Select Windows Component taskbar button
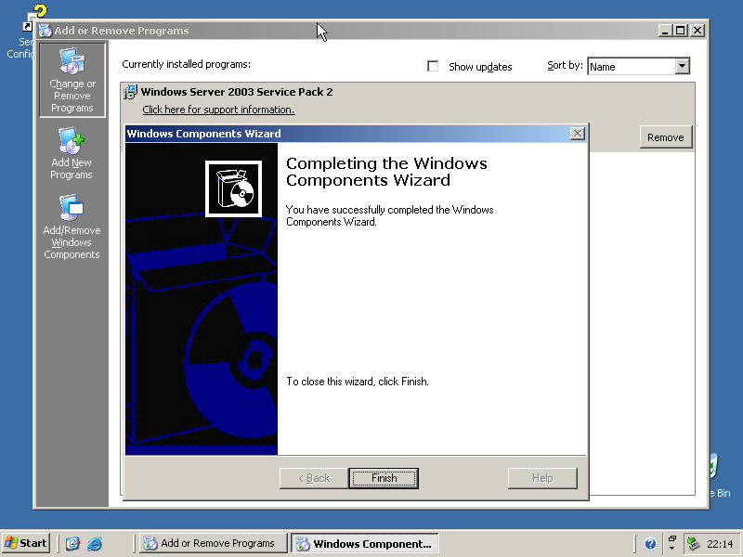This screenshot has width=743, height=557. (364, 544)
